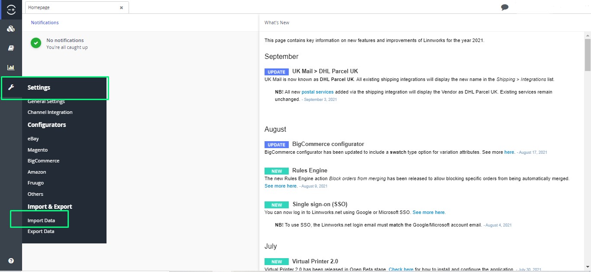Click the Linnworks logo icon

11,9
